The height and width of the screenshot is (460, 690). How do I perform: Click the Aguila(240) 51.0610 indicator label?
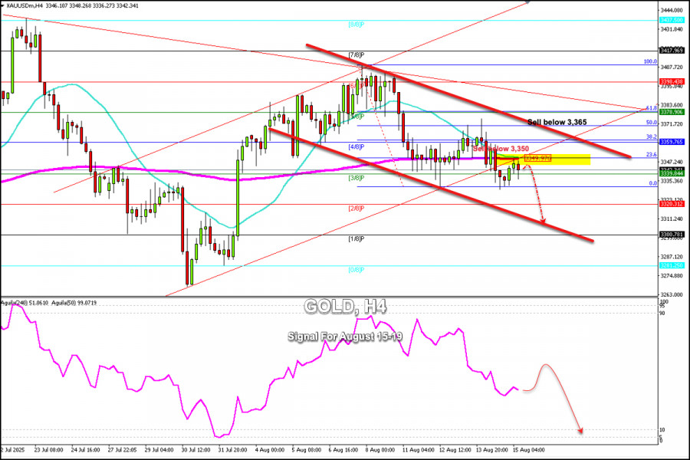(25, 303)
